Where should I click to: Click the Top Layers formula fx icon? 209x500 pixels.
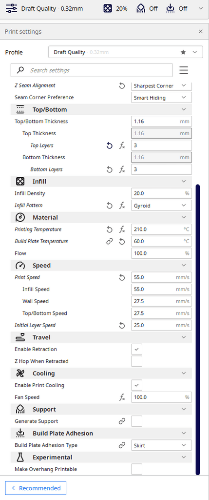coord(122,146)
